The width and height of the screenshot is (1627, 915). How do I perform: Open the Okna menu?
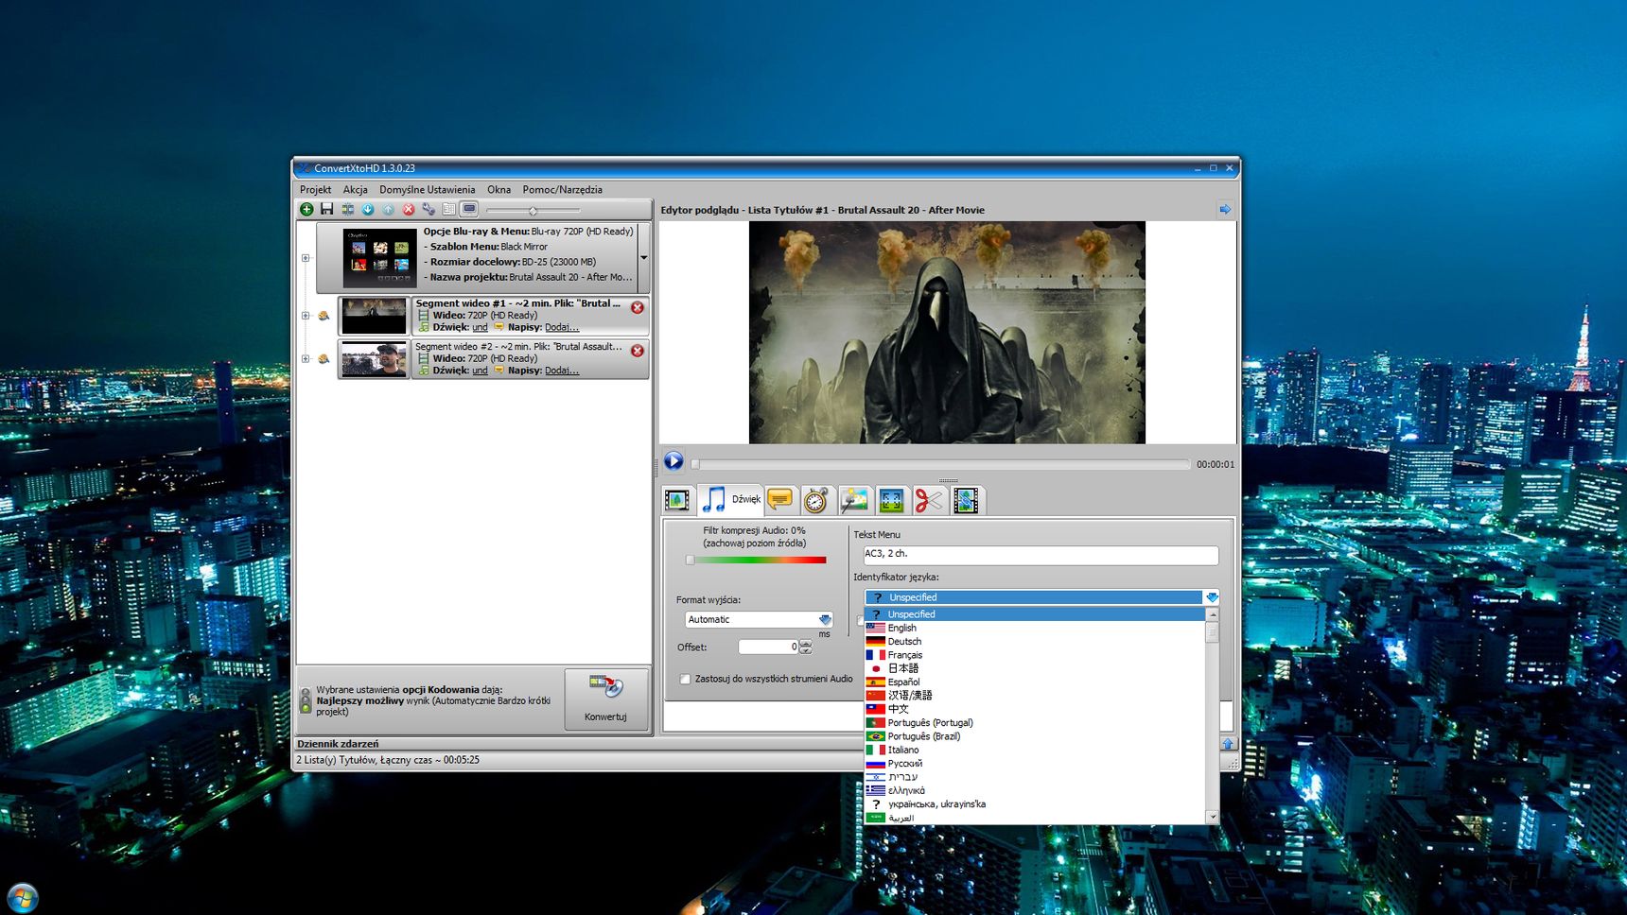pyautogui.click(x=499, y=190)
